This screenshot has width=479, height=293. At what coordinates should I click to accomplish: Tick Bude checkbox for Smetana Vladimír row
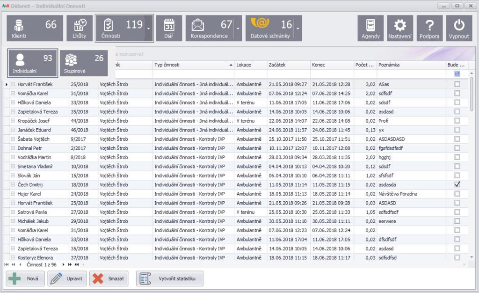457,167
